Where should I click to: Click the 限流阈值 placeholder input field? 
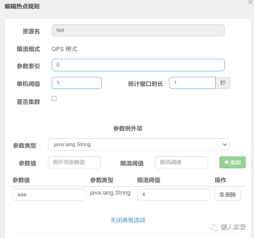point(181,162)
